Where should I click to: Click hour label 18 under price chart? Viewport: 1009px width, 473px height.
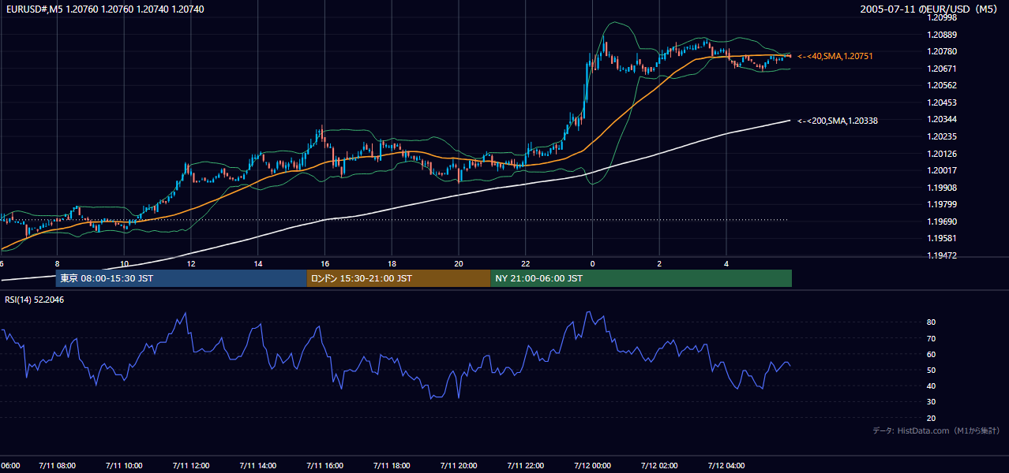pyautogui.click(x=392, y=263)
